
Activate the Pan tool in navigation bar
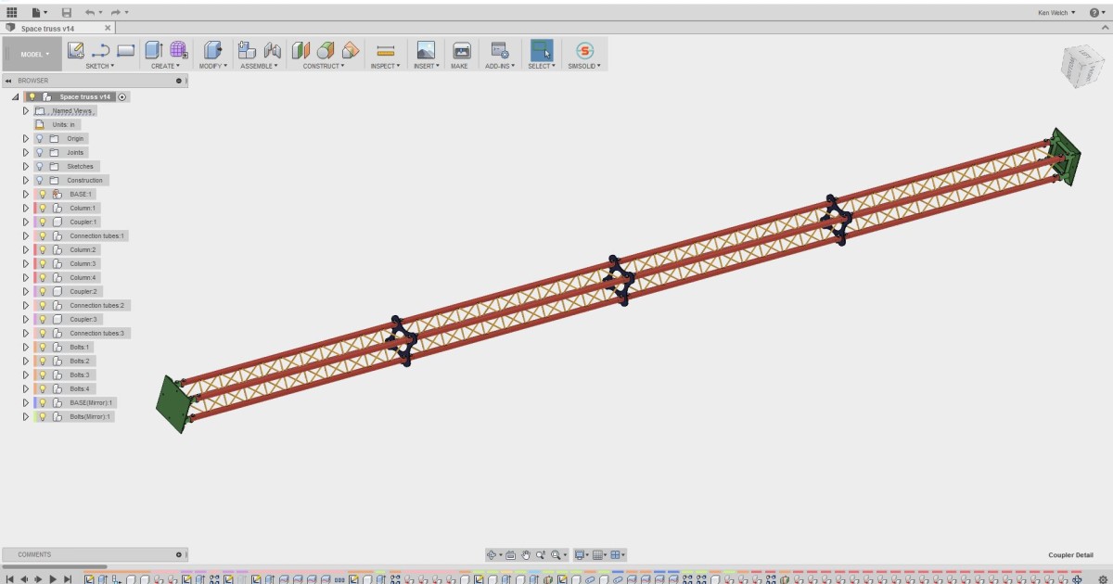525,554
